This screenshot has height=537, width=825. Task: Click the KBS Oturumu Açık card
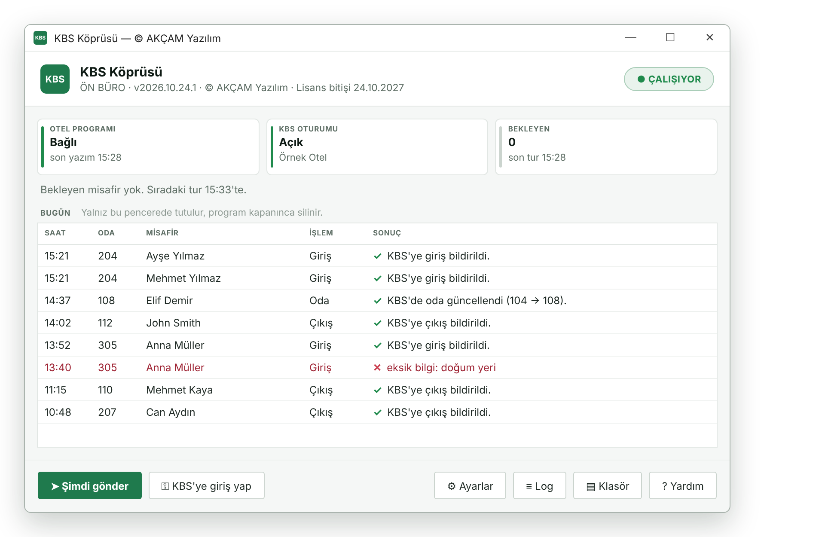pos(377,147)
